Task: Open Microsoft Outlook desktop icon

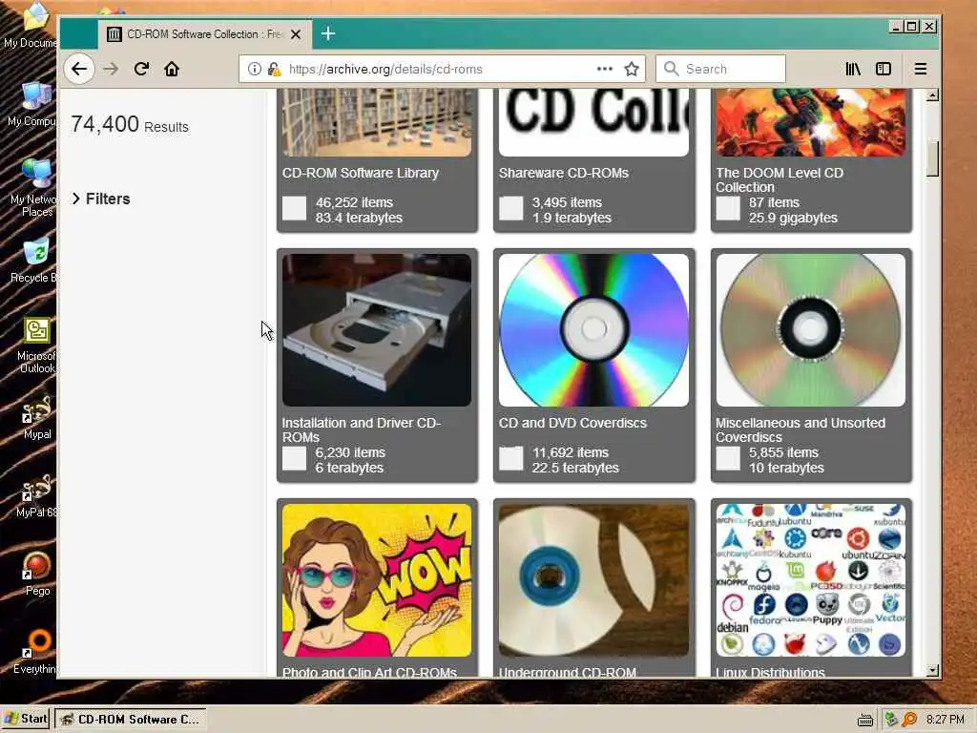Action: click(36, 346)
